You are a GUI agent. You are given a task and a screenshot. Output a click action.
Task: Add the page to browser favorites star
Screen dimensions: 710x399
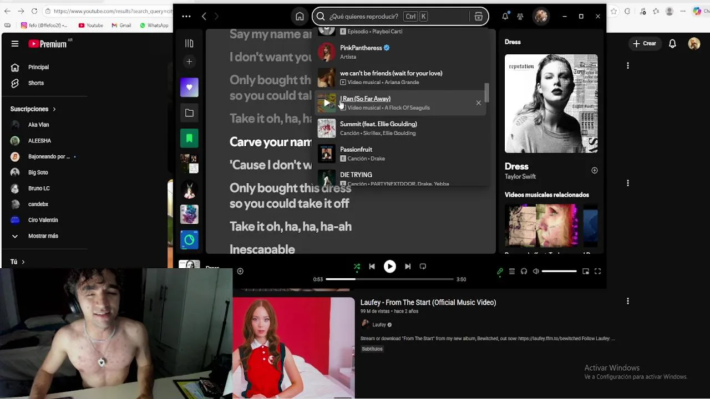point(613,11)
